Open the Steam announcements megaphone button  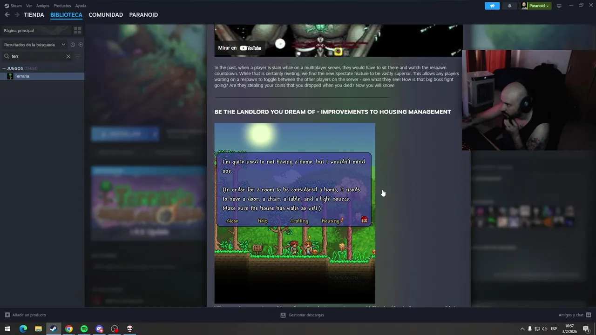pos(492,6)
